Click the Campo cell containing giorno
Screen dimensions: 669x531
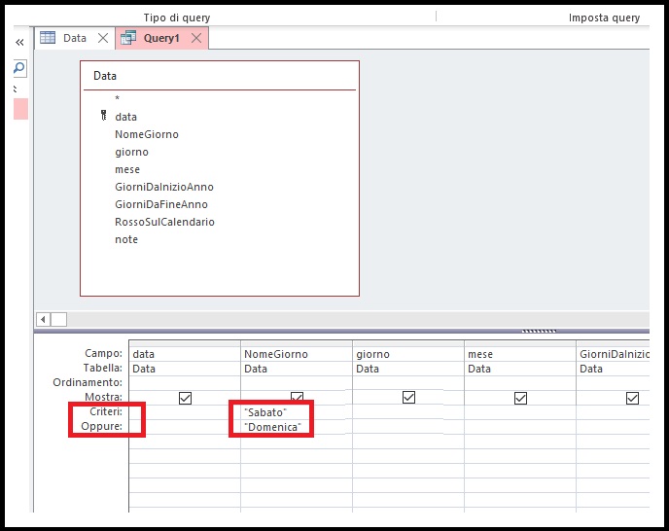point(408,354)
